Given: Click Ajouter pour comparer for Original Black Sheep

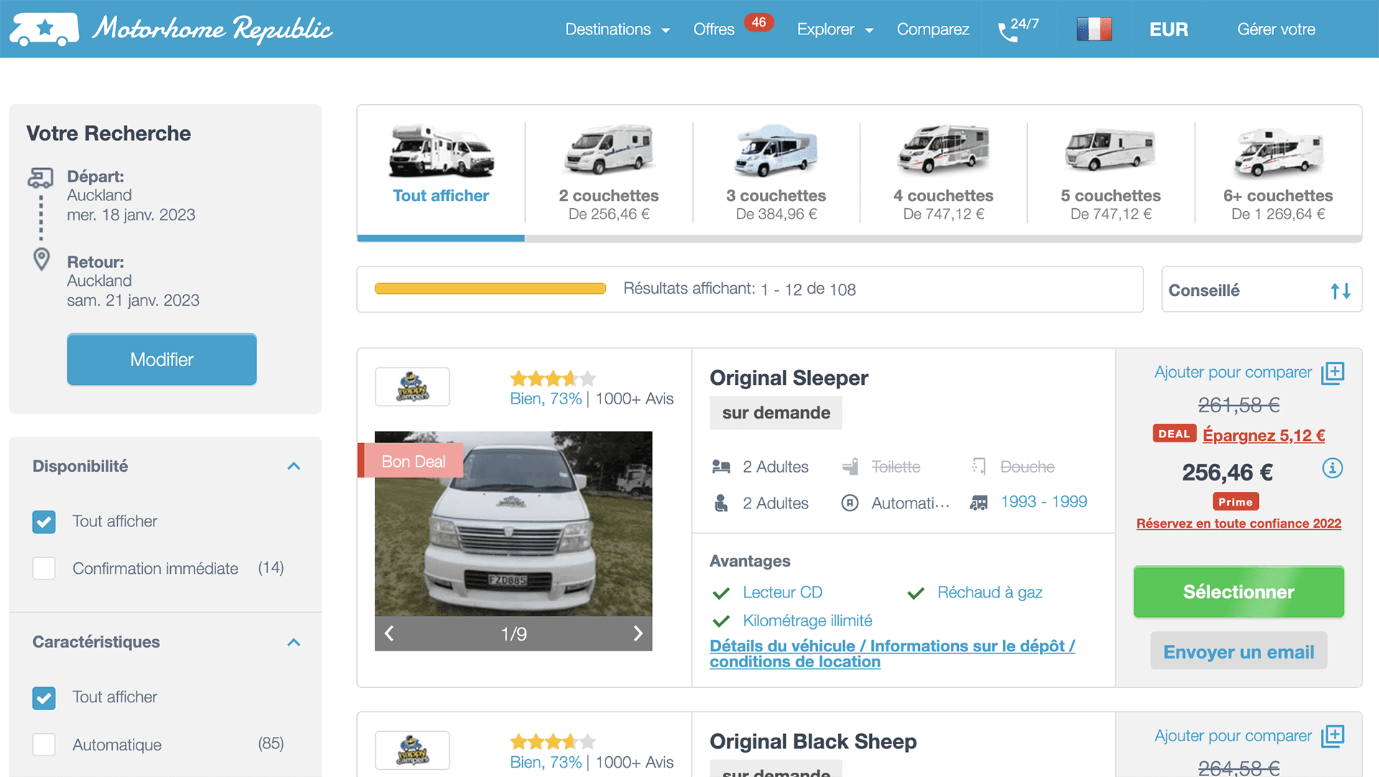Looking at the screenshot, I should click(x=1233, y=736).
